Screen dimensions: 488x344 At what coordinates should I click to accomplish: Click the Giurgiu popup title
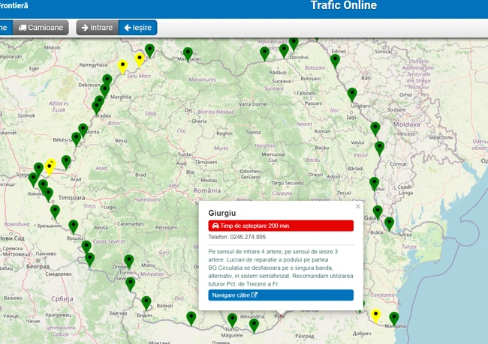223,212
